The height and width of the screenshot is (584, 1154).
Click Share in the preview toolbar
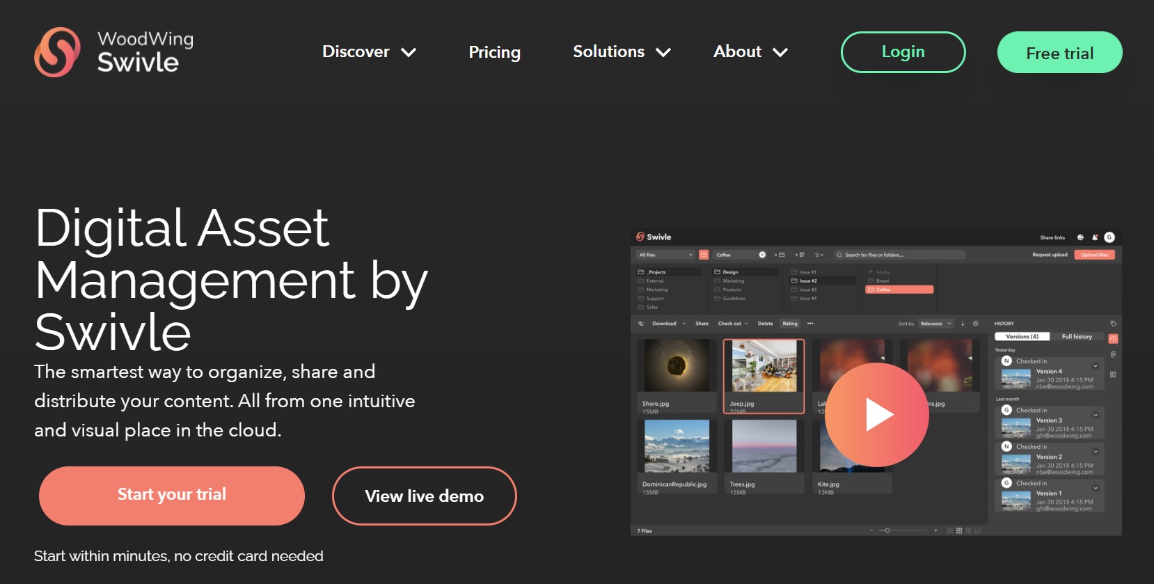coord(702,324)
